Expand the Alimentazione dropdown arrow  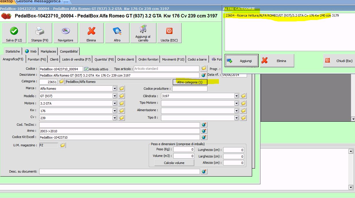[x=236, y=111]
